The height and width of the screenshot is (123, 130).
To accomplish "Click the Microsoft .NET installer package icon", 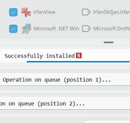I will point(26,29).
